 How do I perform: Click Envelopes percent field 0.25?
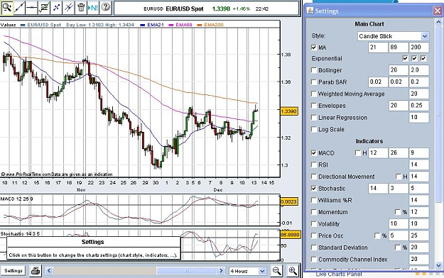419,106
